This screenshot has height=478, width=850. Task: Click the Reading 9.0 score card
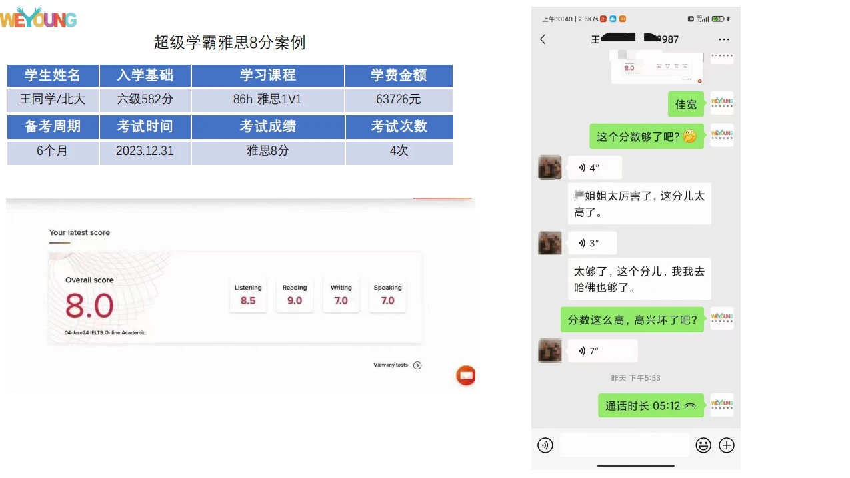pyautogui.click(x=295, y=295)
